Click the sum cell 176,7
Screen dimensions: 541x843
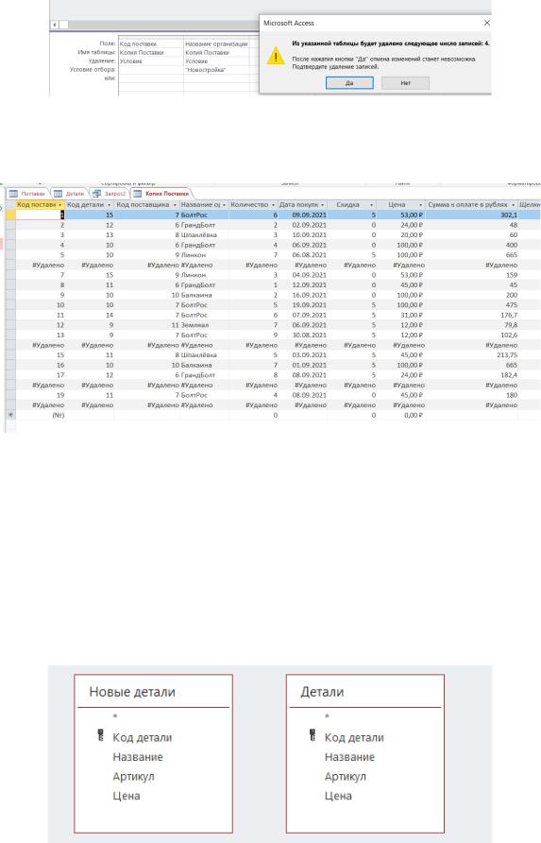click(473, 315)
